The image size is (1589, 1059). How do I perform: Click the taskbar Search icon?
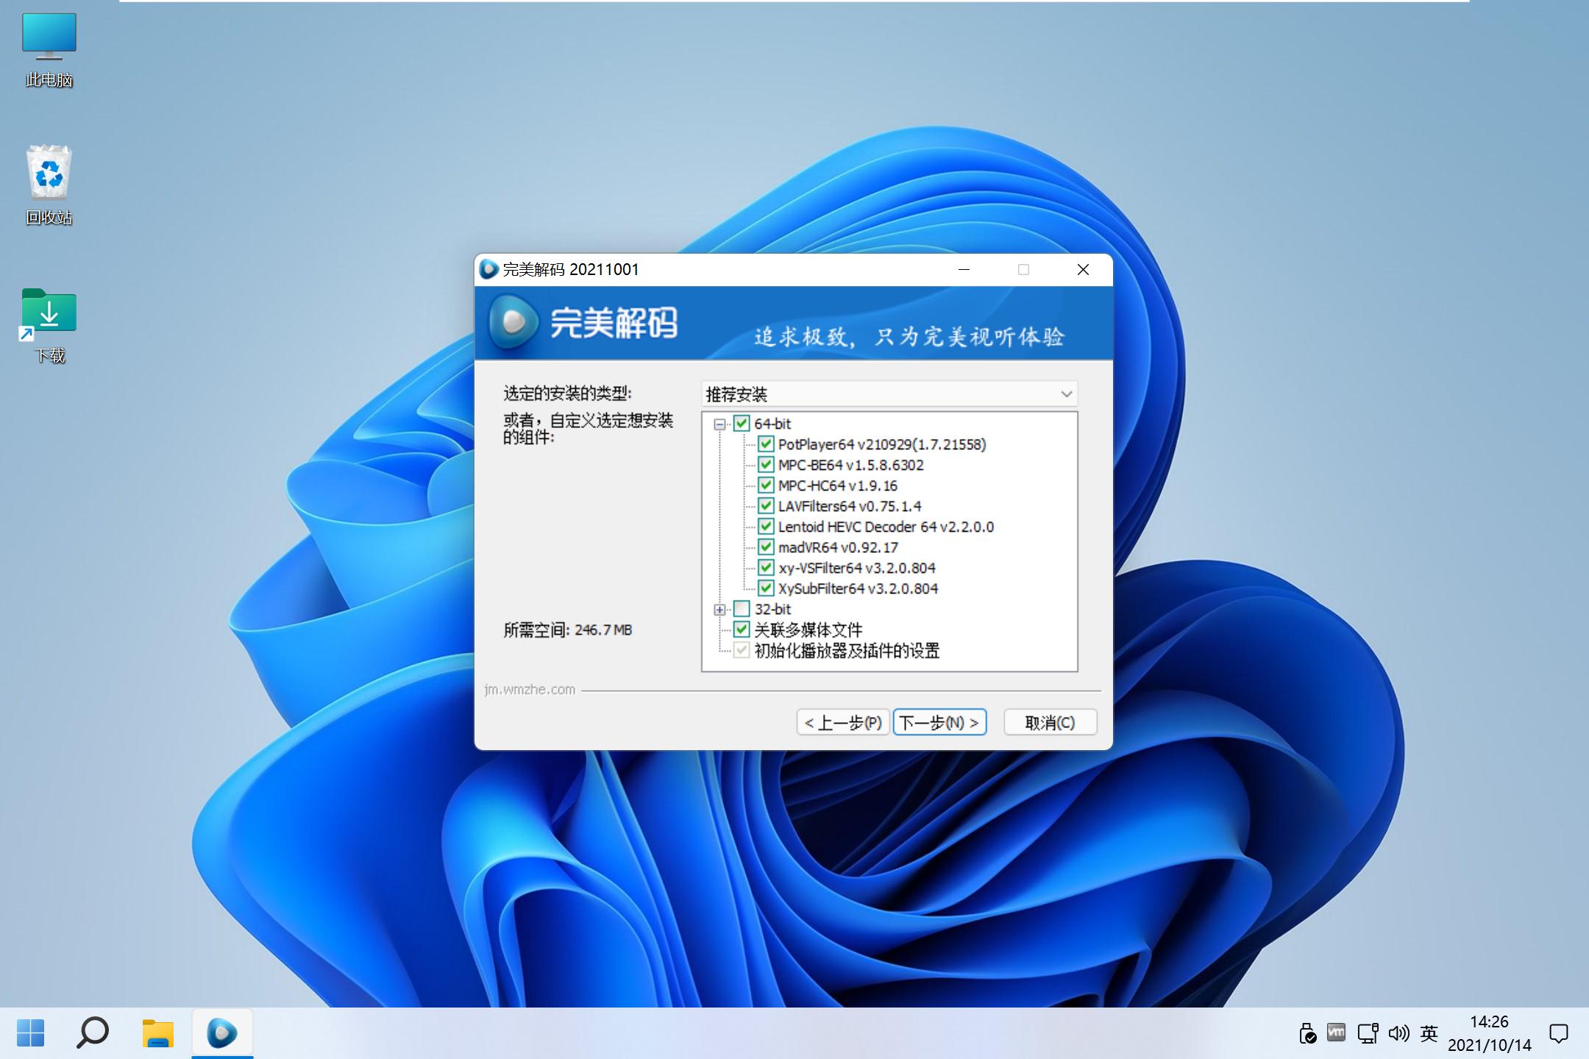tap(93, 1033)
